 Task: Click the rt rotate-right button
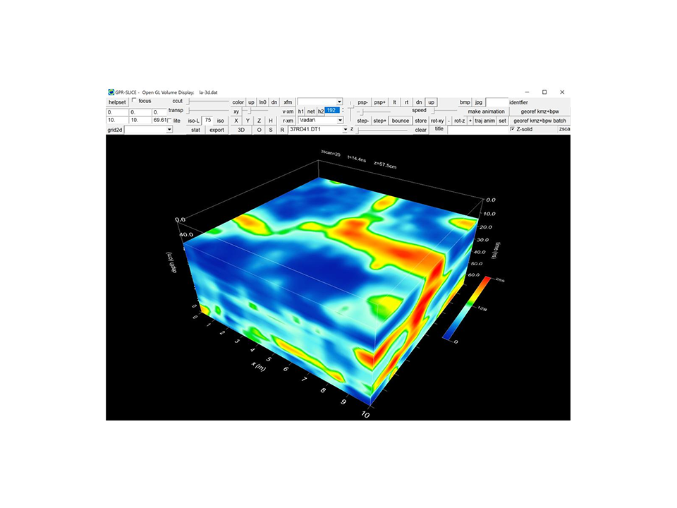[407, 102]
